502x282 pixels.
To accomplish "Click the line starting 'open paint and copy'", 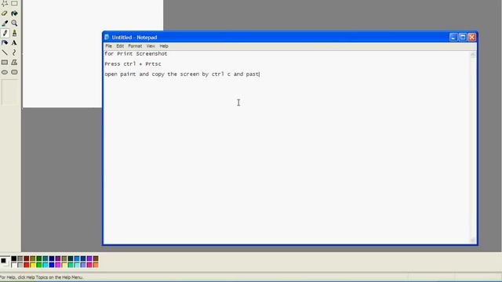I will pyautogui.click(x=182, y=74).
